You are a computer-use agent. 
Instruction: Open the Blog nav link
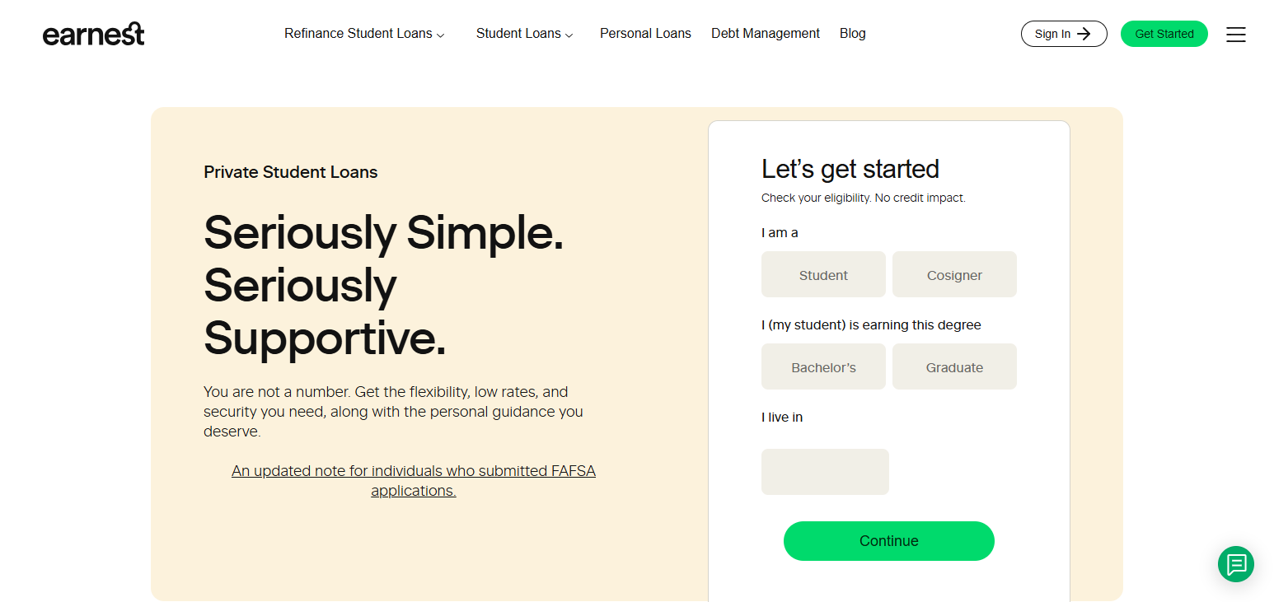point(852,34)
